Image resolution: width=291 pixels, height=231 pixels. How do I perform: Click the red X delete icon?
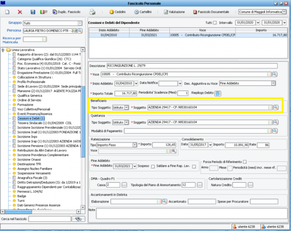(20, 12)
